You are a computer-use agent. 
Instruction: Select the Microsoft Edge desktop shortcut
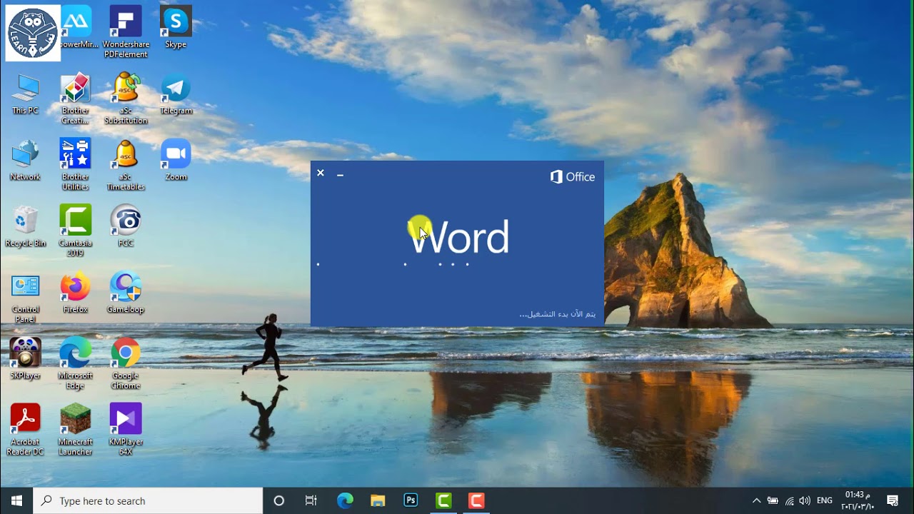[76, 365]
